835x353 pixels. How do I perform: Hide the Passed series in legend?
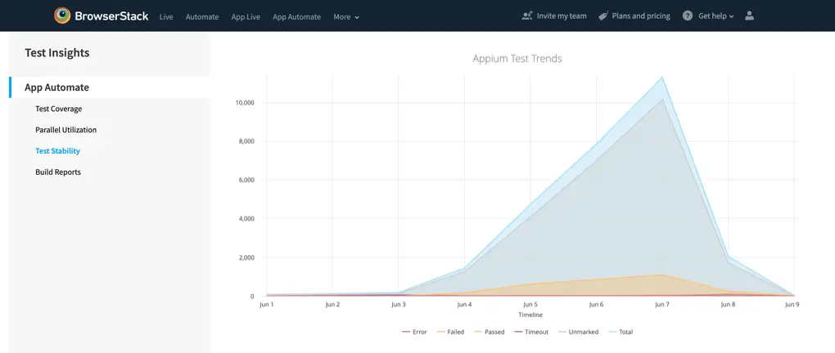coord(488,332)
